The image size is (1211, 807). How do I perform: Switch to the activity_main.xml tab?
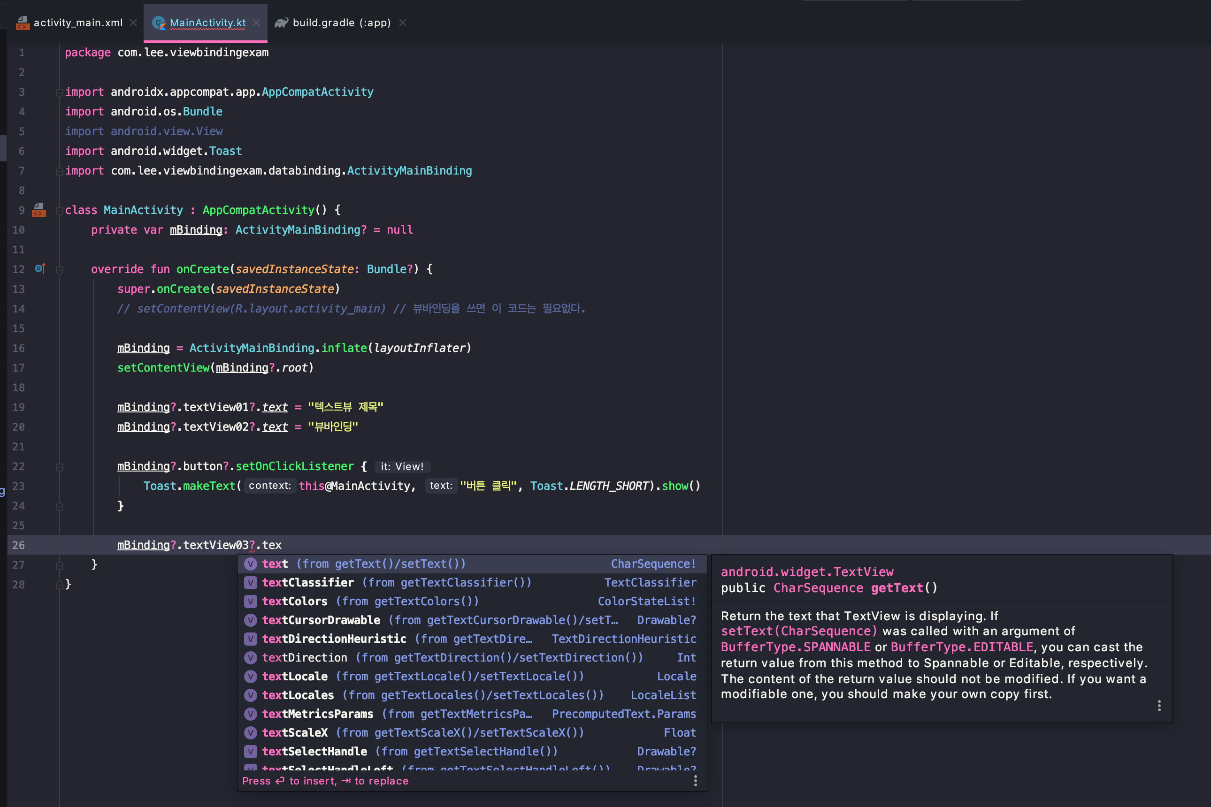[x=77, y=23]
